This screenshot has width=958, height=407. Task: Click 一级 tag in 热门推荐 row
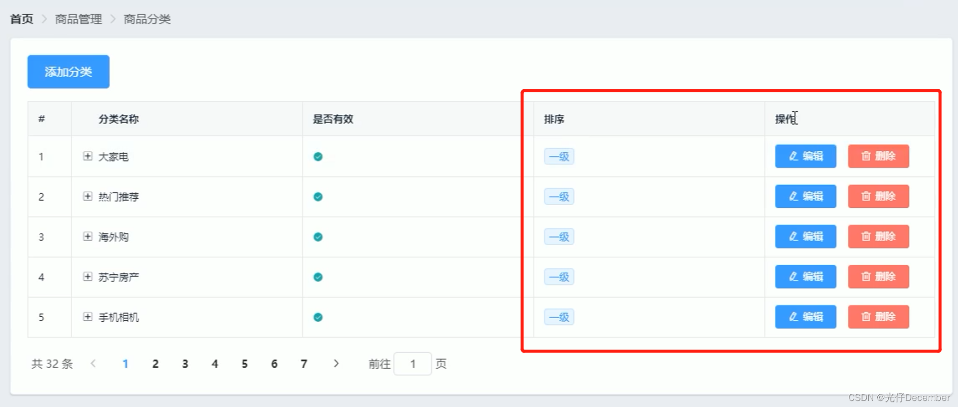click(559, 197)
